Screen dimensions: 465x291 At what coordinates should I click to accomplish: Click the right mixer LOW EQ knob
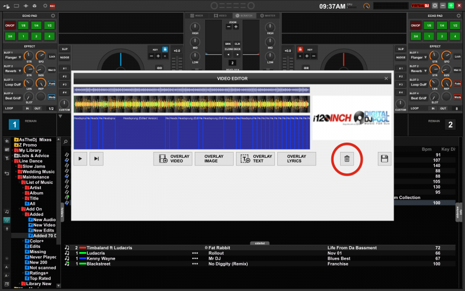[270, 56]
